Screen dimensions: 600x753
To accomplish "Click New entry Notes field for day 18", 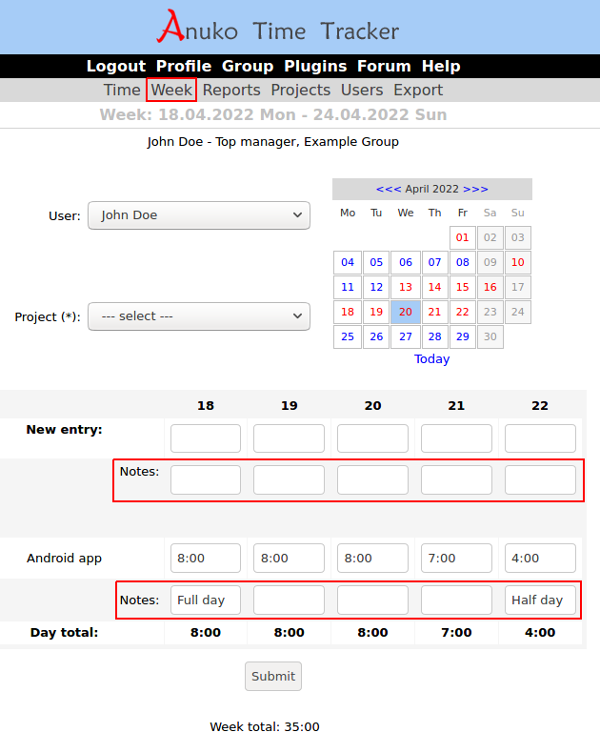I will [x=206, y=479].
